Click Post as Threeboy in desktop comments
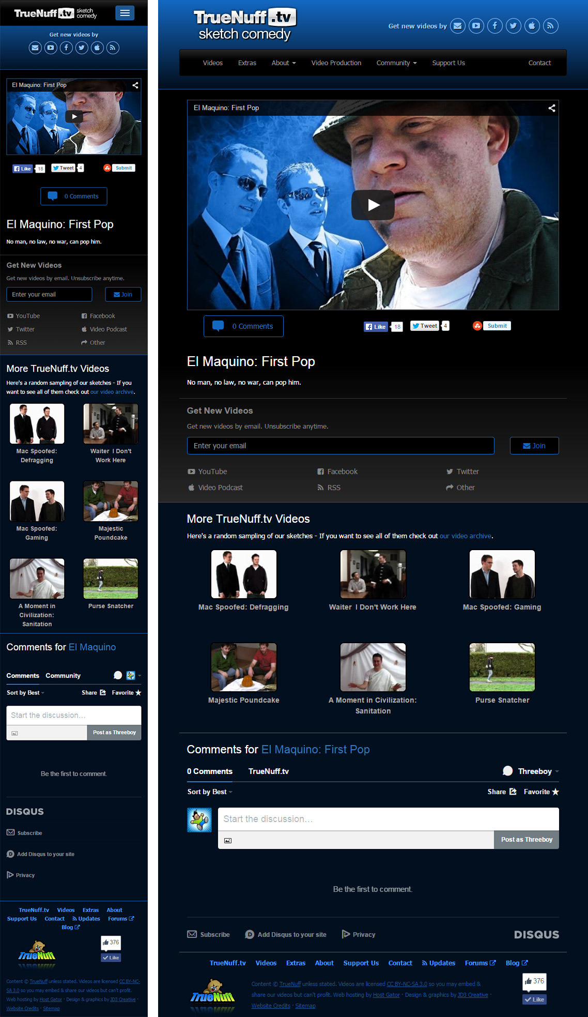This screenshot has width=588, height=1017. (527, 840)
